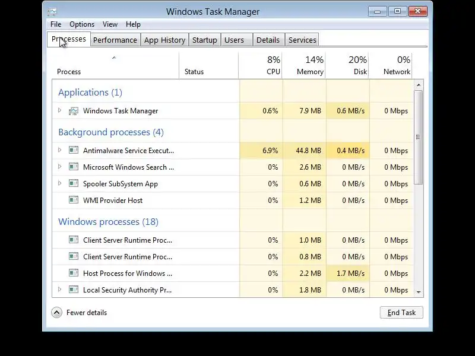The width and height of the screenshot is (475, 356).
Task: Sort by the Status column header
Action: (208, 65)
